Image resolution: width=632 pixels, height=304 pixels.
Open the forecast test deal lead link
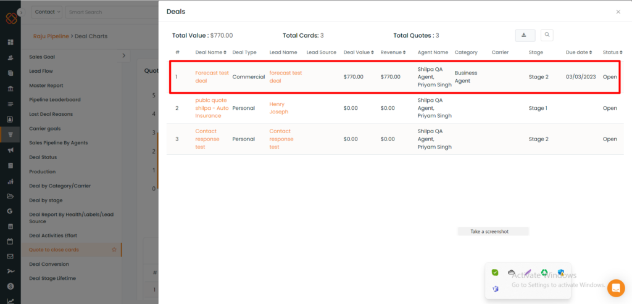coord(286,77)
